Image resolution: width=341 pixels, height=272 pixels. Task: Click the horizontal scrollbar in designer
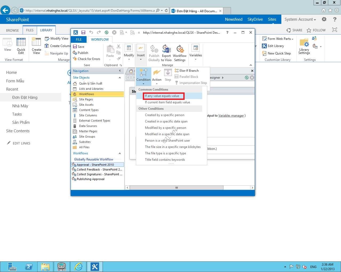[x=176, y=188]
